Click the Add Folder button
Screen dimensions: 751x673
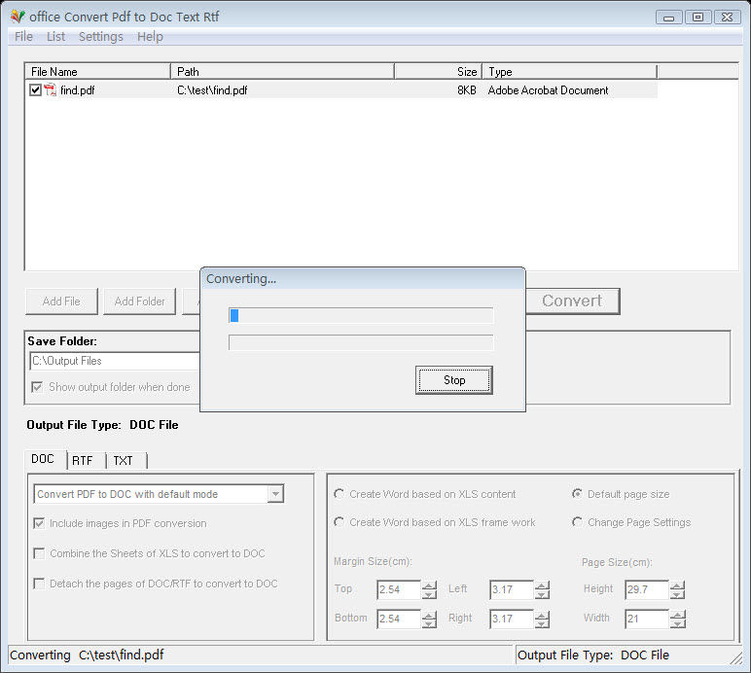click(x=139, y=301)
